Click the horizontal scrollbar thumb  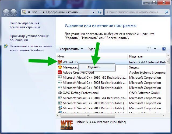click(x=88, y=115)
